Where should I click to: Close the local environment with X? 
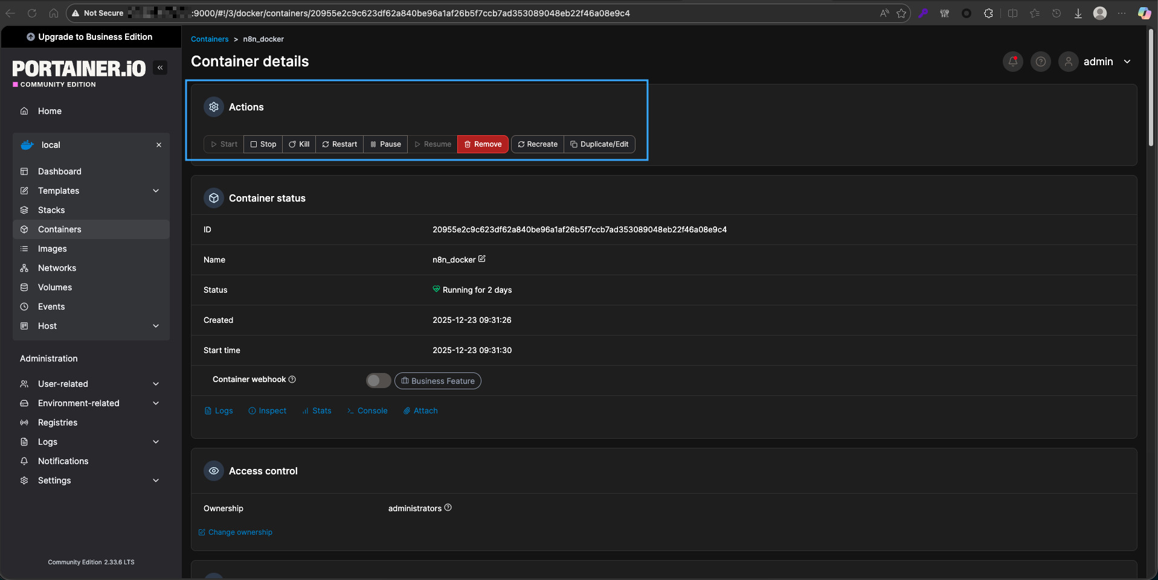(159, 145)
